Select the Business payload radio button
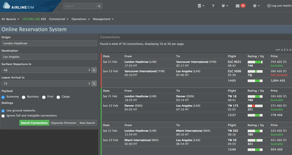Screen dimensions: 292x155 pyautogui.click(x=24, y=97)
